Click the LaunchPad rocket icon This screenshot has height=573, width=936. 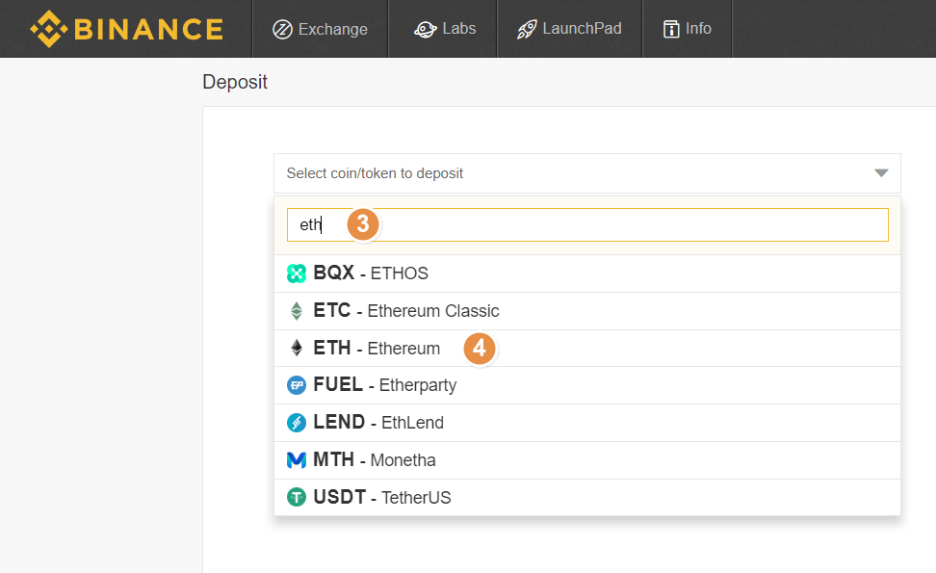[527, 29]
